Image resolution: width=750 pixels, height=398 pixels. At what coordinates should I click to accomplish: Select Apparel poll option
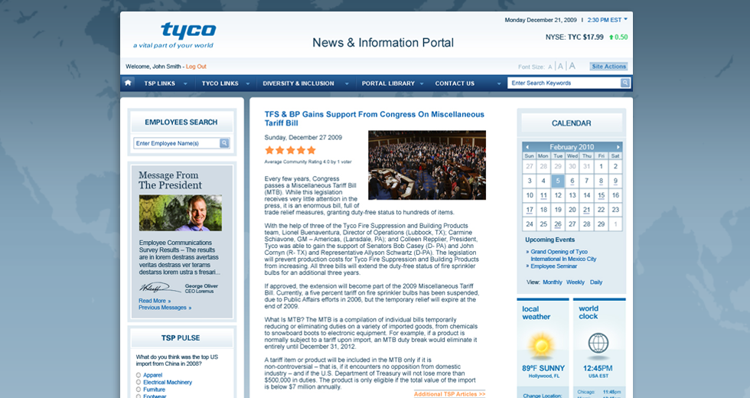coord(139,375)
